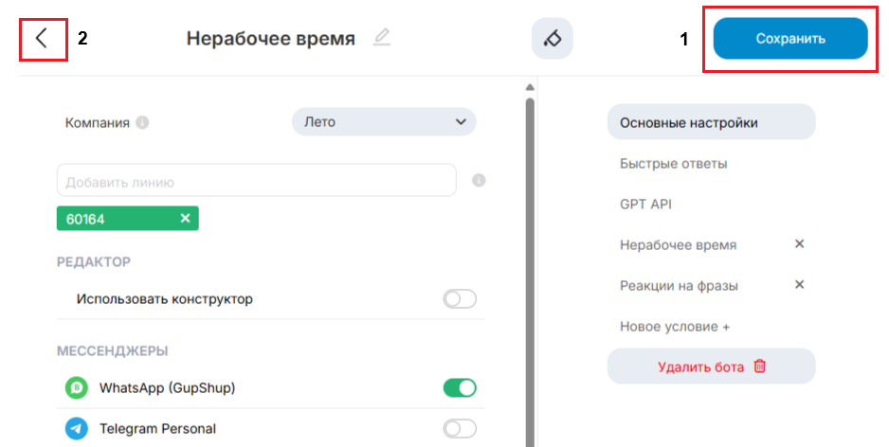Remove the Нерабочее время condition with X
This screenshot has width=889, height=447.
pos(799,244)
